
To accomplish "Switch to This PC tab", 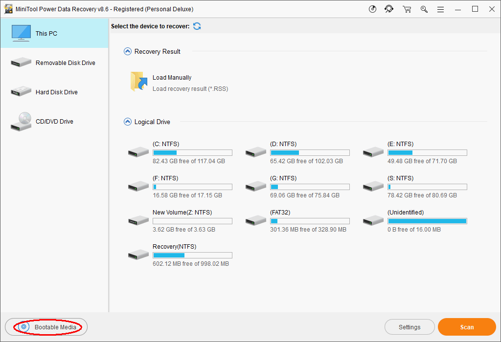I will coord(54,33).
